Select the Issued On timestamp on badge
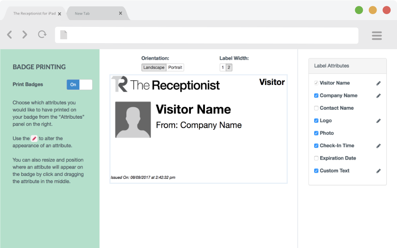 143,178
